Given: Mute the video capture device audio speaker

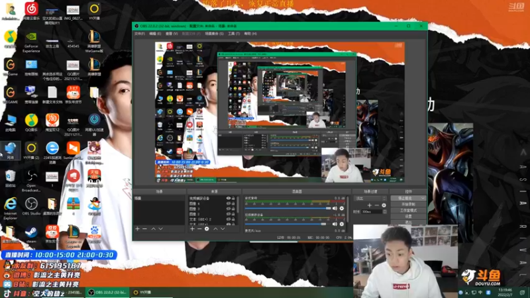Looking at the screenshot, I should [335, 224].
